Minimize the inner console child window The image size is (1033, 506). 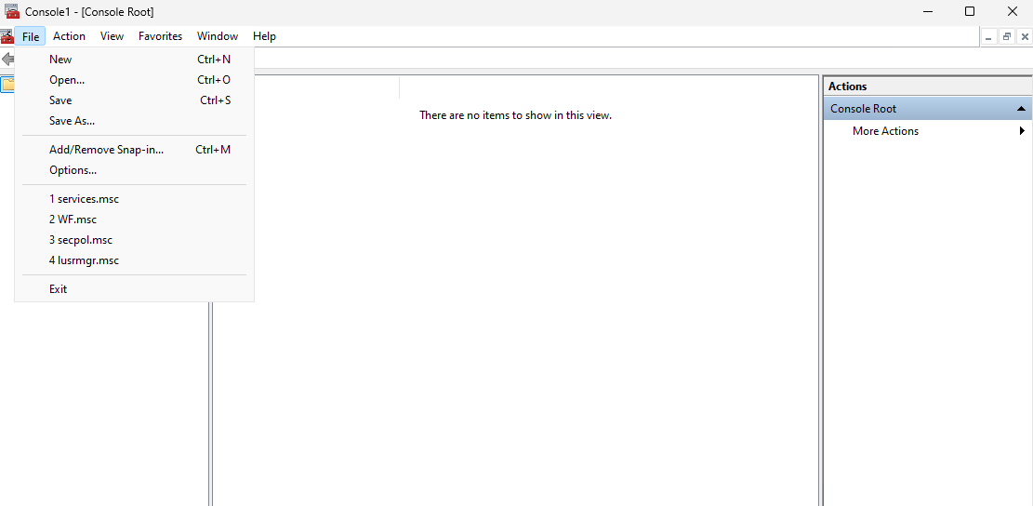coord(988,36)
